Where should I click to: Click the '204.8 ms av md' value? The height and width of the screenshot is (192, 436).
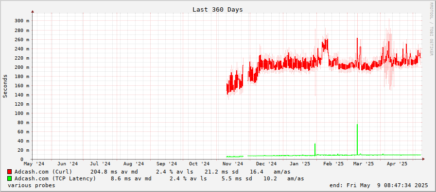click(114, 172)
